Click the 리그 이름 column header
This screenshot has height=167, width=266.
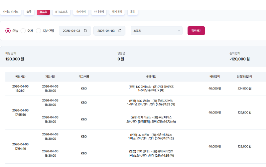84,77
